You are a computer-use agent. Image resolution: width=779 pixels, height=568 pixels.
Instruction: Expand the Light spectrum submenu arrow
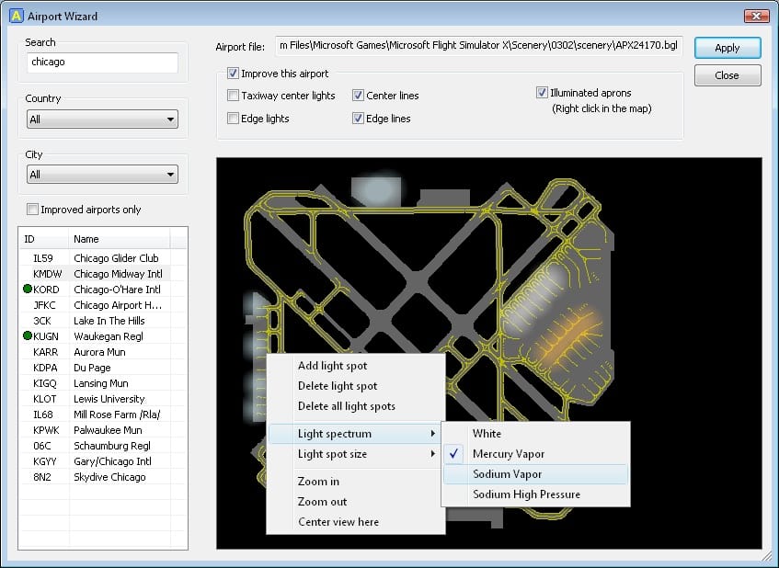pos(433,434)
